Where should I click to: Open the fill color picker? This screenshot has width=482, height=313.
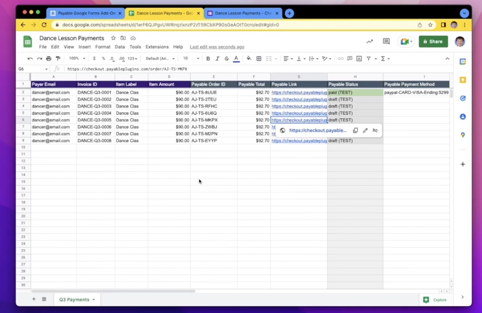coord(249,58)
